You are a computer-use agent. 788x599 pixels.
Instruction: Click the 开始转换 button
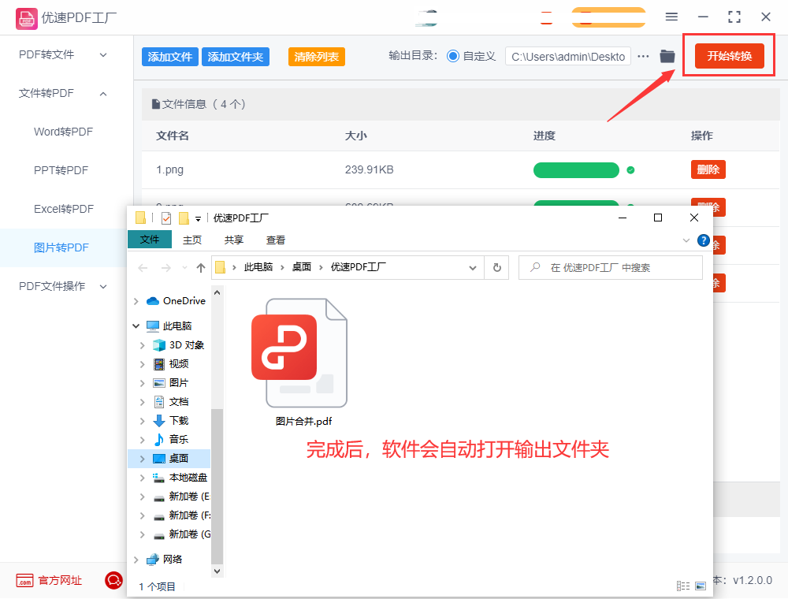pyautogui.click(x=730, y=56)
